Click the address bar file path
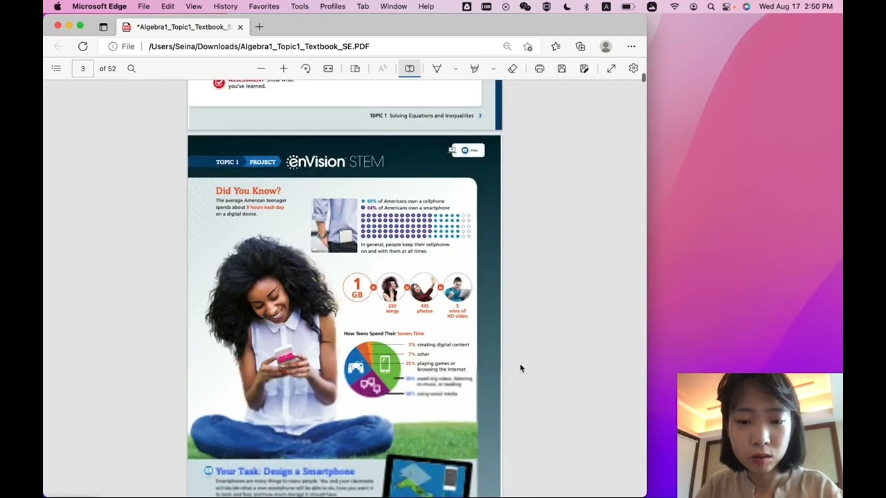 259,46
